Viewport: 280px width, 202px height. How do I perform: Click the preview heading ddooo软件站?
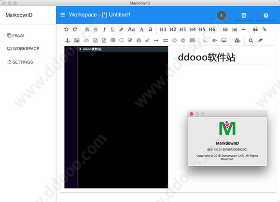point(207,57)
